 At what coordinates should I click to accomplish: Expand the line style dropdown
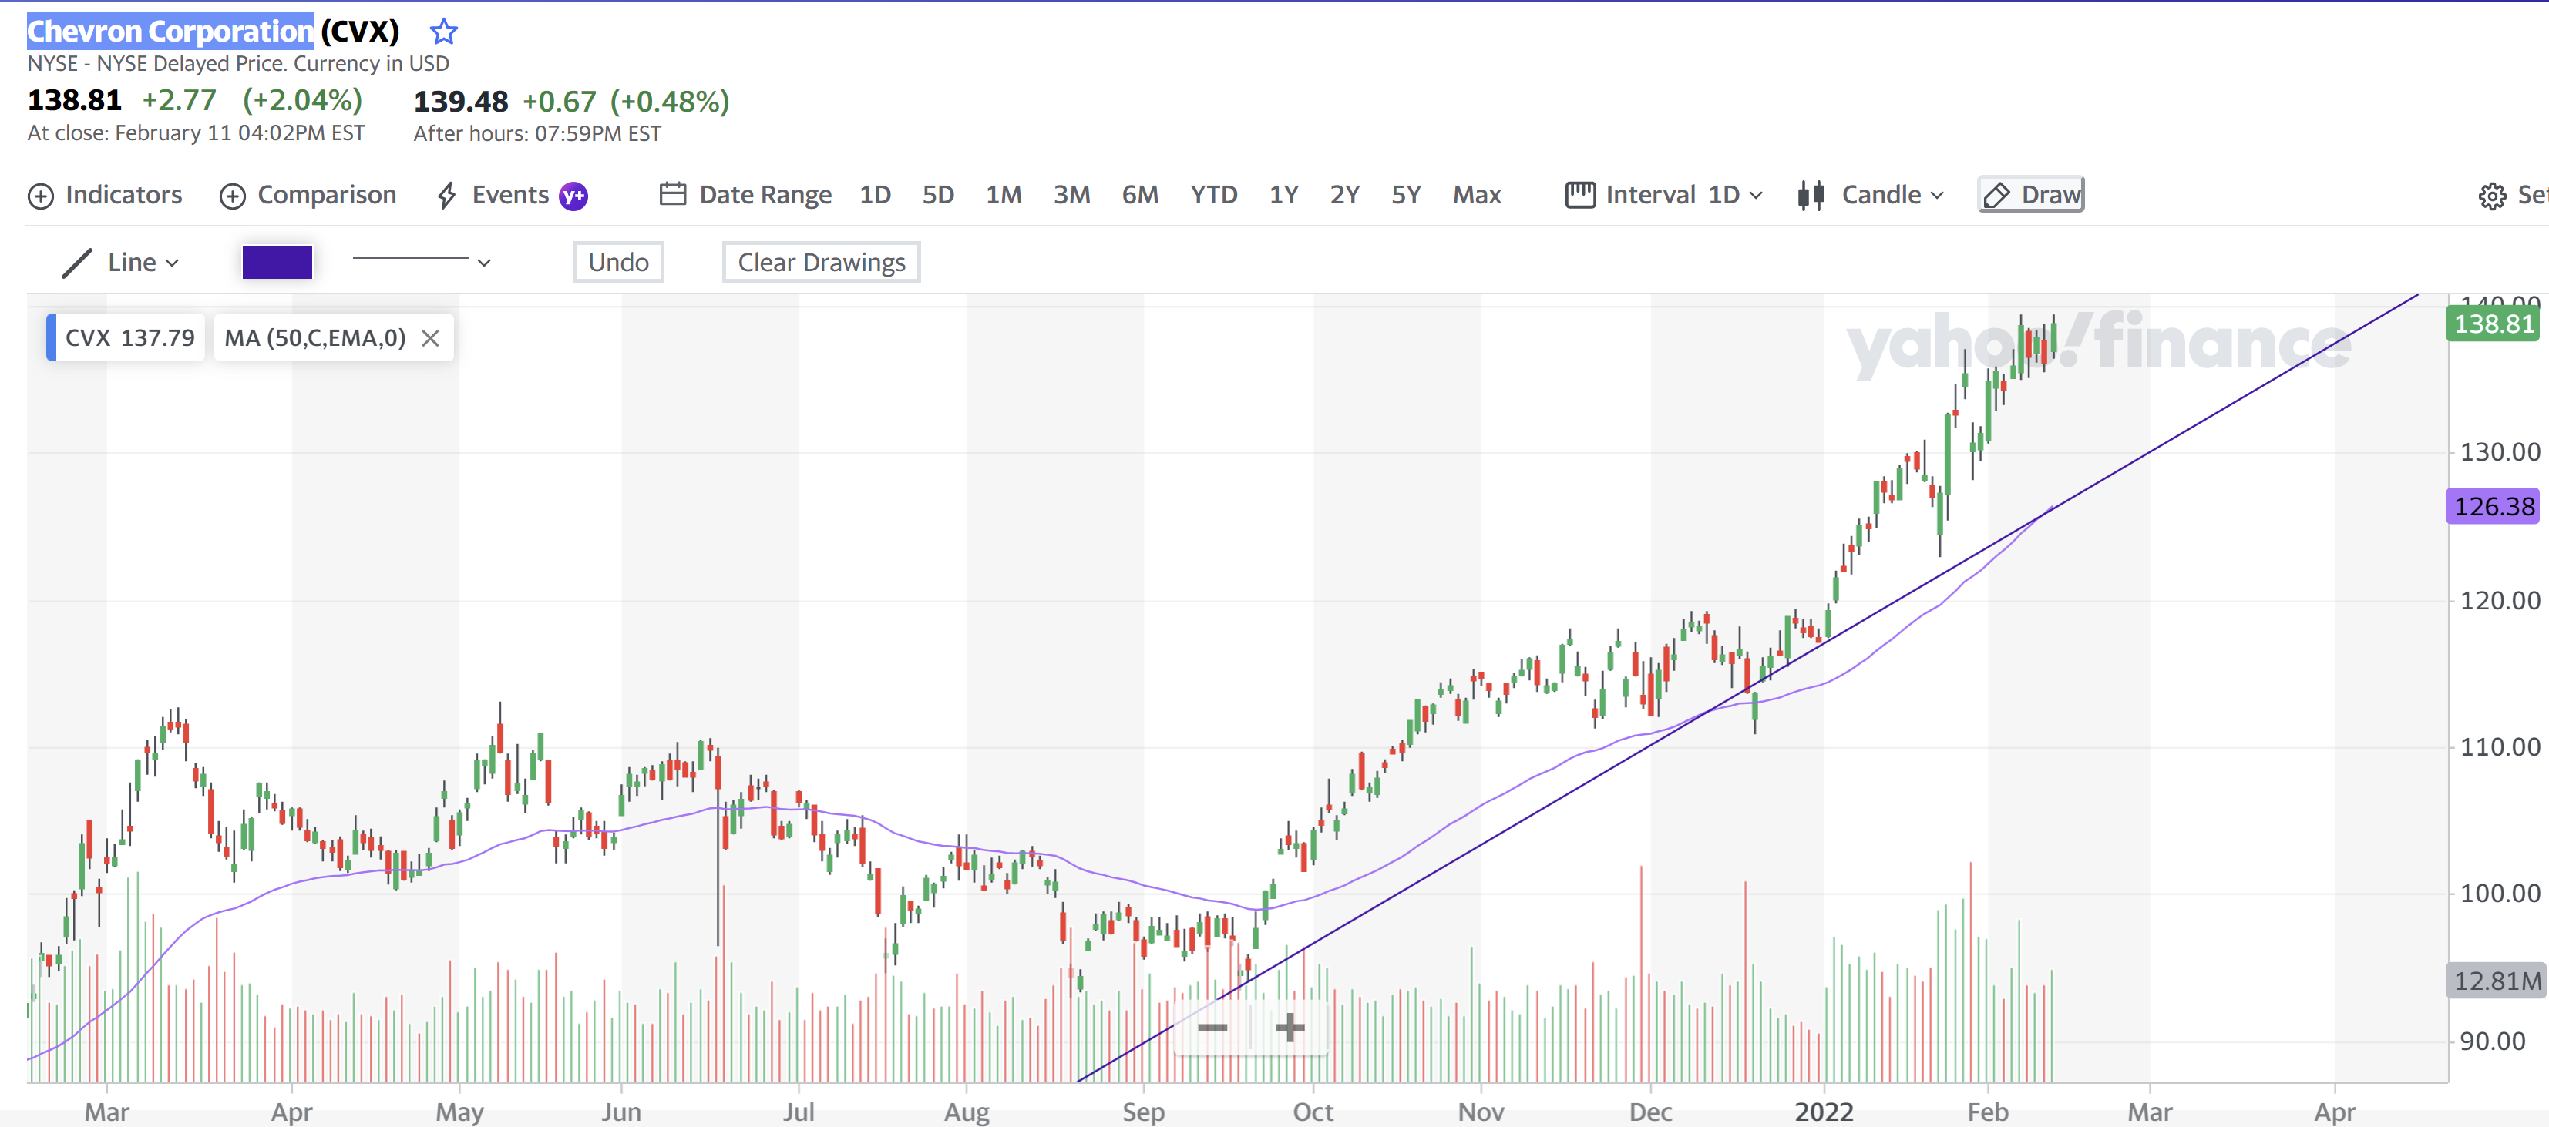point(422,261)
